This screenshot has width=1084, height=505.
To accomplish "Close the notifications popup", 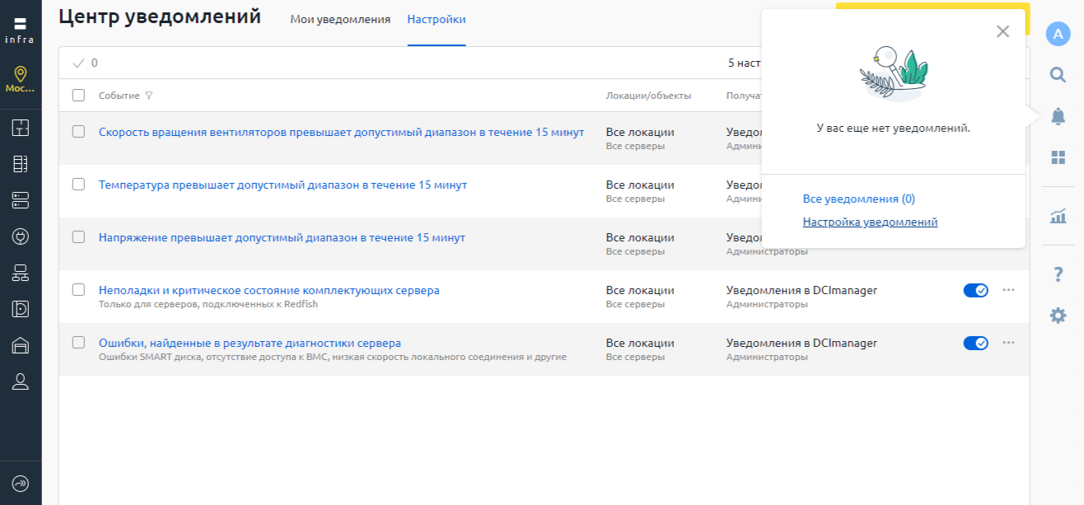I will click(1002, 31).
